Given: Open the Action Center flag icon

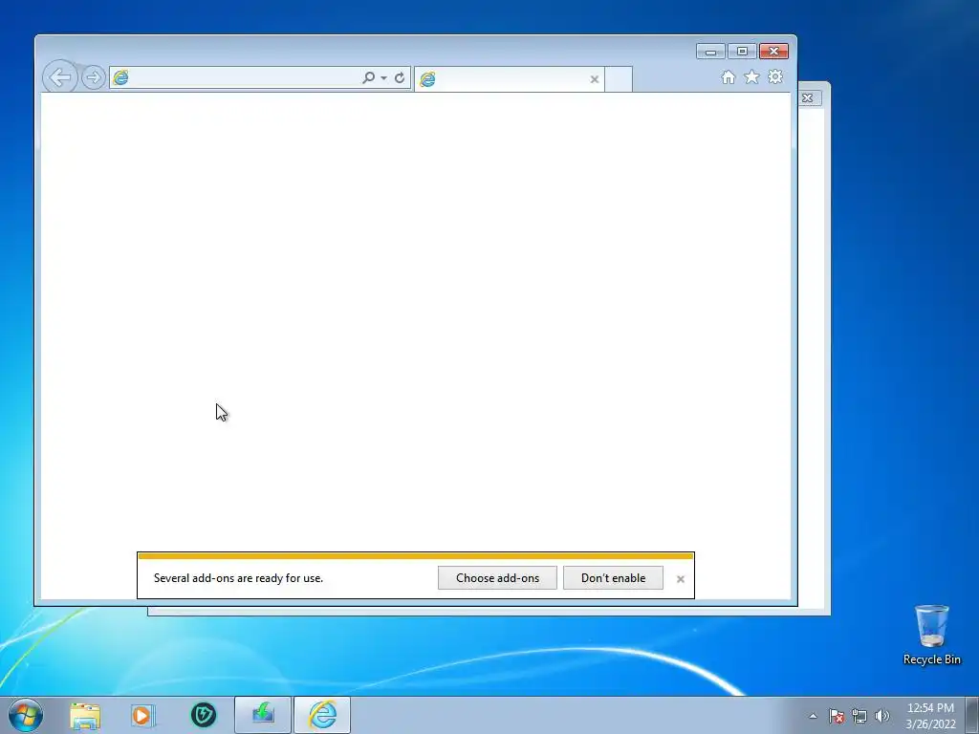Looking at the screenshot, I should coord(837,716).
